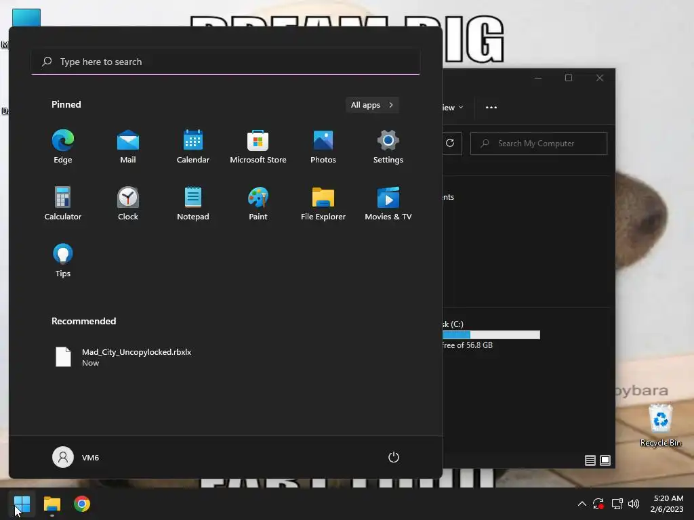
Task: Select the Local Disk (C:) drive
Action: [x=491, y=334]
